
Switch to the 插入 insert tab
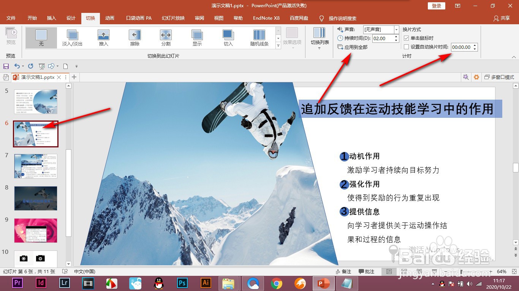[51, 18]
